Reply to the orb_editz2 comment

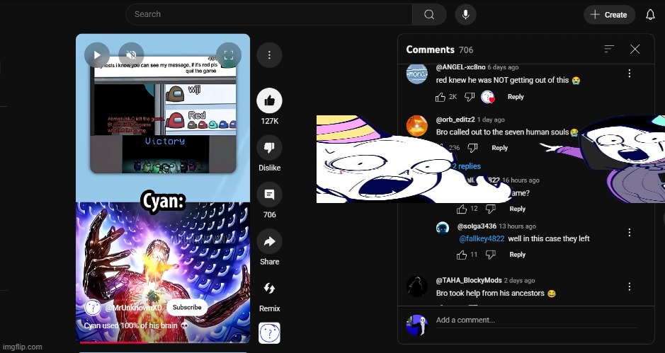tap(499, 148)
